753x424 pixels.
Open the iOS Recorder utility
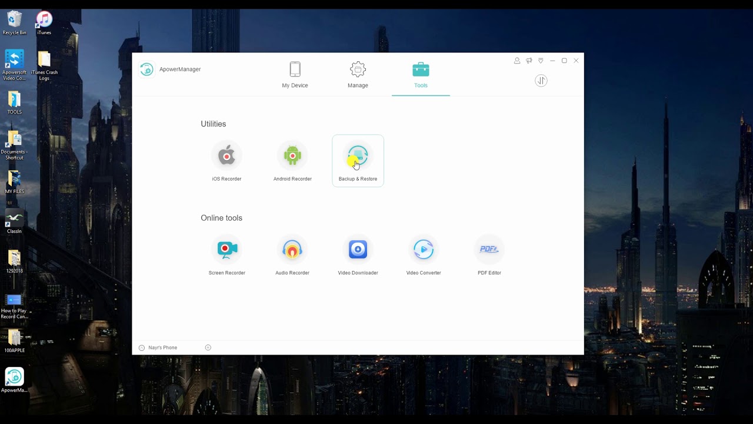(226, 161)
